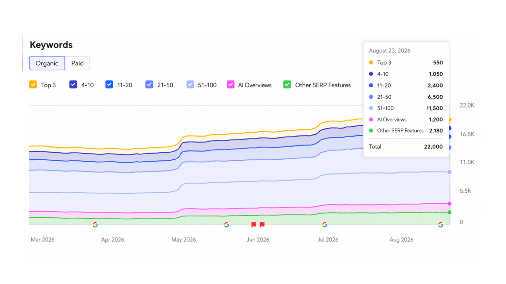Click the 550 value in the tooltip
The width and height of the screenshot is (506, 284).
[438, 63]
